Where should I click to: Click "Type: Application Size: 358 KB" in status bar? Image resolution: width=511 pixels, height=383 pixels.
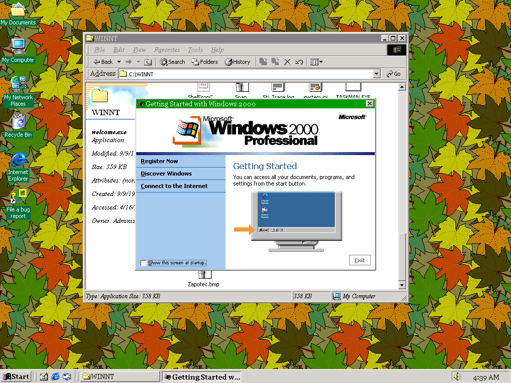click(x=123, y=296)
